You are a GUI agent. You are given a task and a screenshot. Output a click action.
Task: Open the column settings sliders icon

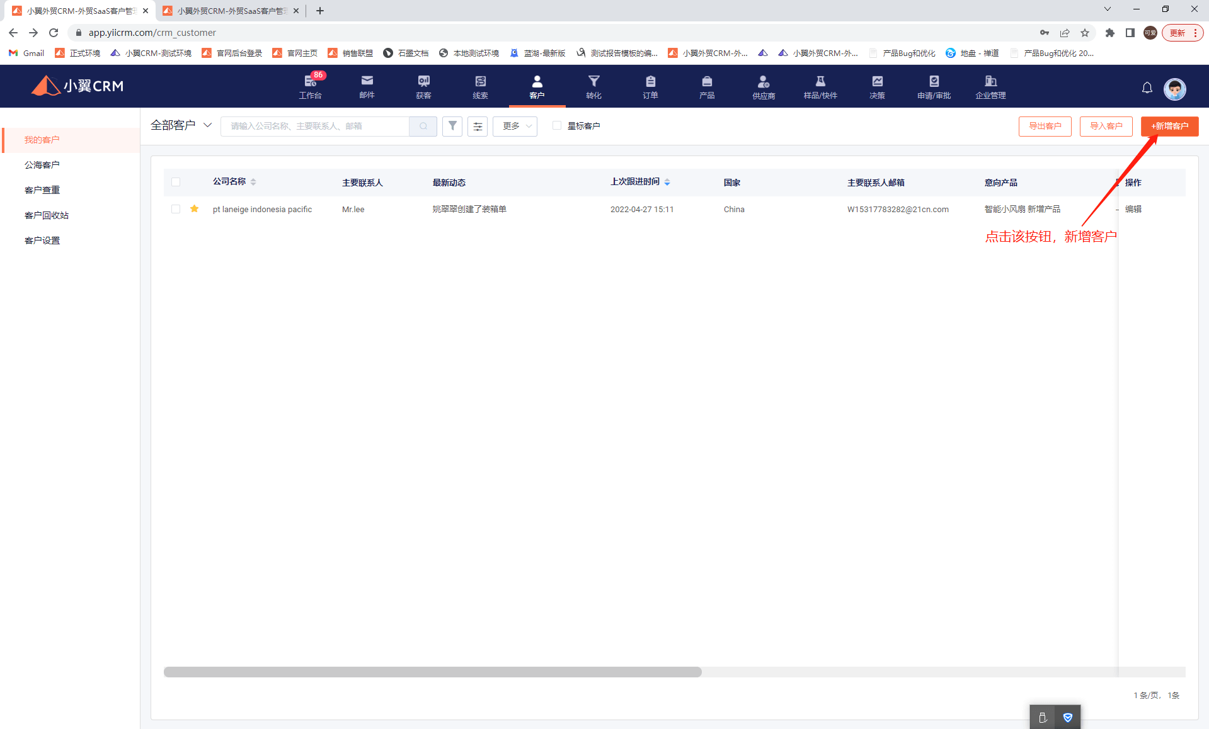pyautogui.click(x=478, y=126)
